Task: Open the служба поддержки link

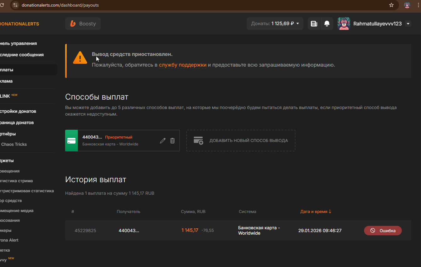Action: [x=182, y=65]
